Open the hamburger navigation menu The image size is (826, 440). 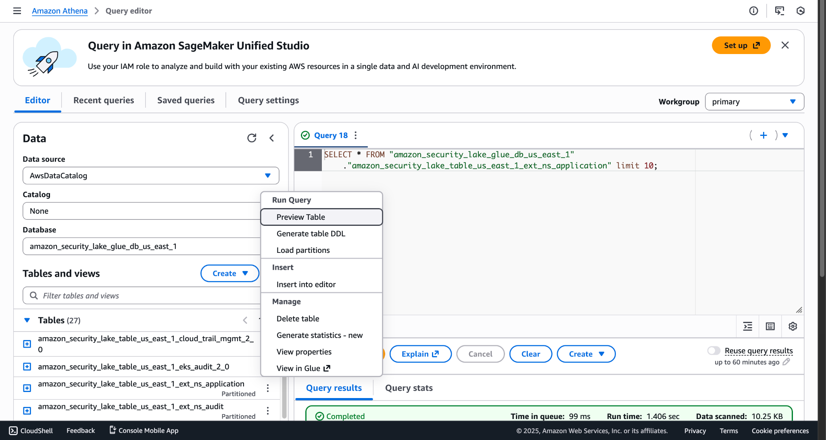pyautogui.click(x=17, y=11)
